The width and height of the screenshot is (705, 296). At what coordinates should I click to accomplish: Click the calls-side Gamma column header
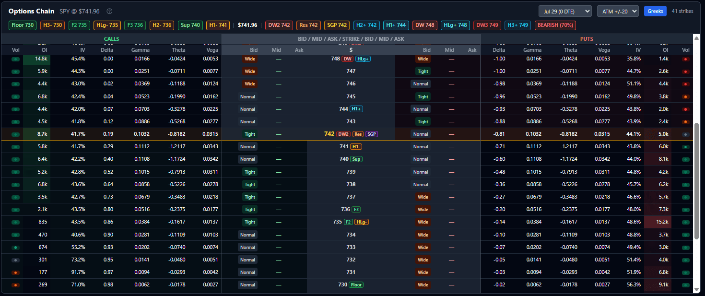(x=141, y=50)
